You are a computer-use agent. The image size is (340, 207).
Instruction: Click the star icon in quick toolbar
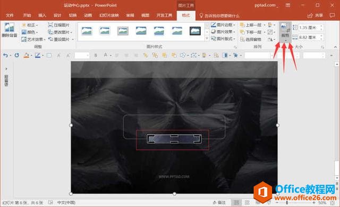236,56
